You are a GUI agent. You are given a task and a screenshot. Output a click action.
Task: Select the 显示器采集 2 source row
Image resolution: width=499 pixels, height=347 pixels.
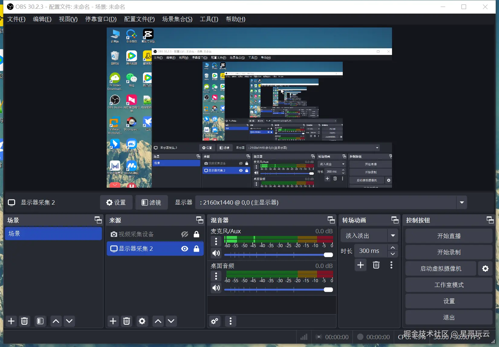[x=155, y=249]
